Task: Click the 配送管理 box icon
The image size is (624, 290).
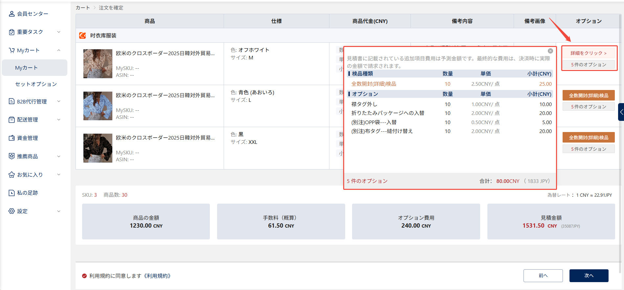Action: [x=12, y=120]
